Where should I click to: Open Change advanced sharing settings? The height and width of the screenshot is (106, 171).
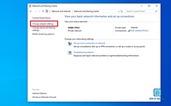pos(44,29)
